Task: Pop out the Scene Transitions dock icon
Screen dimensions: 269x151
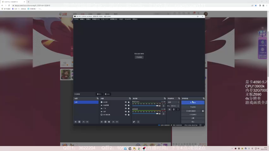Action: [x=179, y=98]
